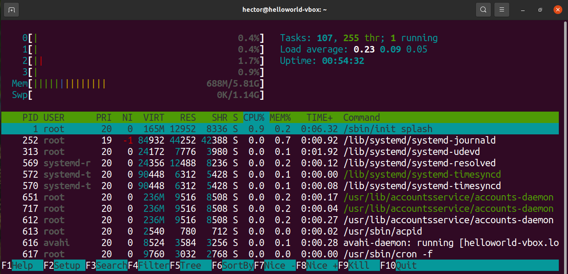Screen dimensions: 568x274
Task: Activate F4 Filter in function bar
Action: pyautogui.click(x=149, y=266)
